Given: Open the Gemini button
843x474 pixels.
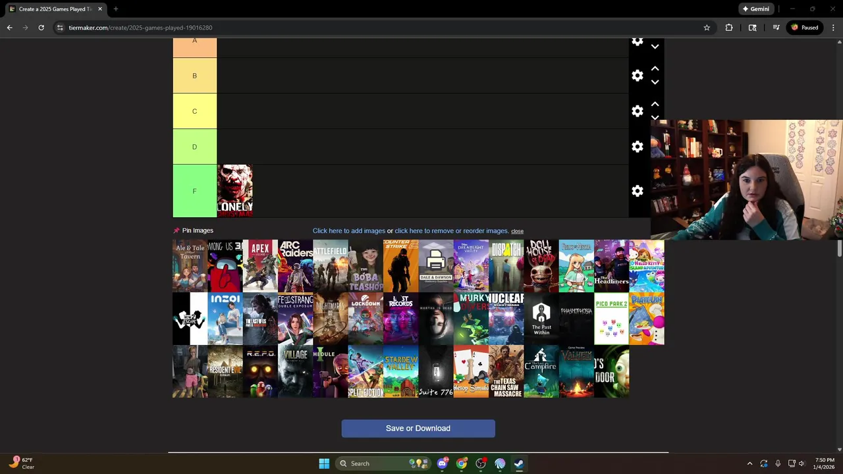Looking at the screenshot, I should [755, 9].
